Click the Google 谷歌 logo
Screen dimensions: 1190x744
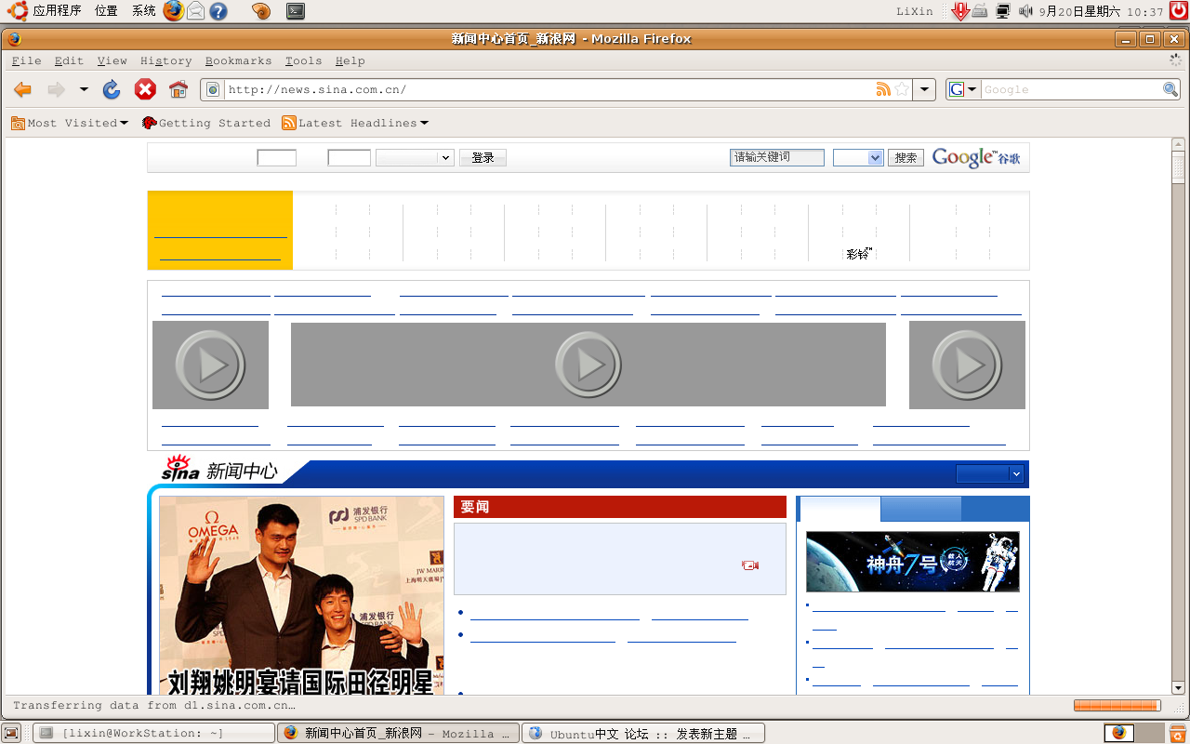pos(976,158)
